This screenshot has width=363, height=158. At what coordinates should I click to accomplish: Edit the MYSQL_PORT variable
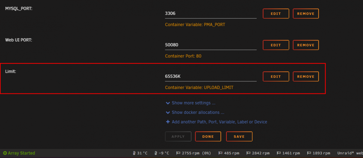click(276, 14)
